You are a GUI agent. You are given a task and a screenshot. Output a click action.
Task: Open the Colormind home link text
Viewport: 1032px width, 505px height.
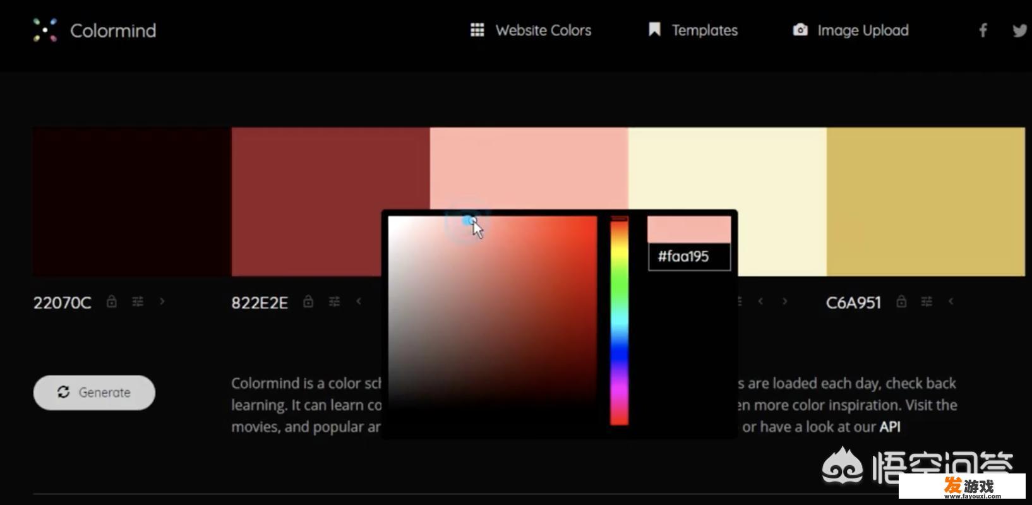coord(113,30)
